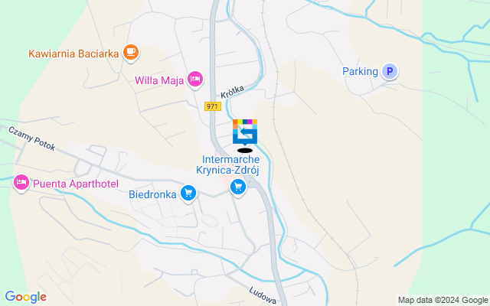Click the Biedronka text label
Viewport: 490px width, 306px height.
click(x=152, y=194)
